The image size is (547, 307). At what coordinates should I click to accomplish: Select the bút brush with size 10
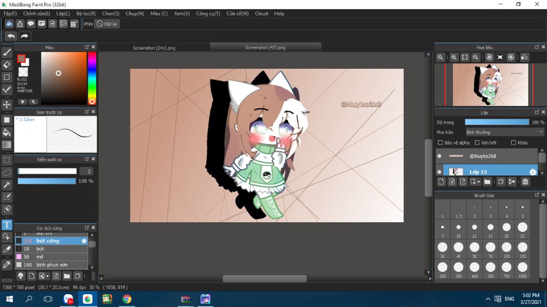pos(51,249)
